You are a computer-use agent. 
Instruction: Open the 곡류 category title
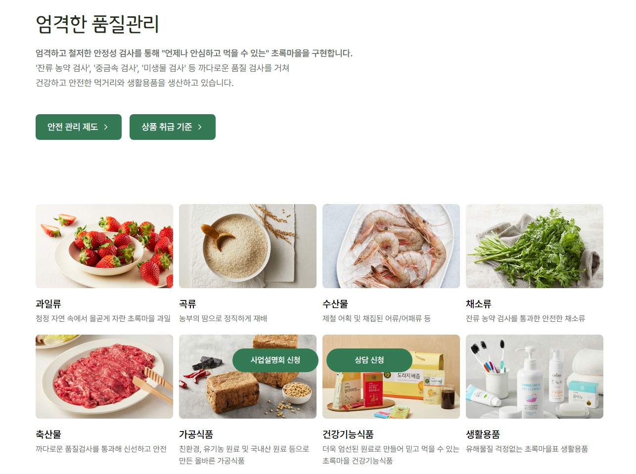click(x=187, y=304)
